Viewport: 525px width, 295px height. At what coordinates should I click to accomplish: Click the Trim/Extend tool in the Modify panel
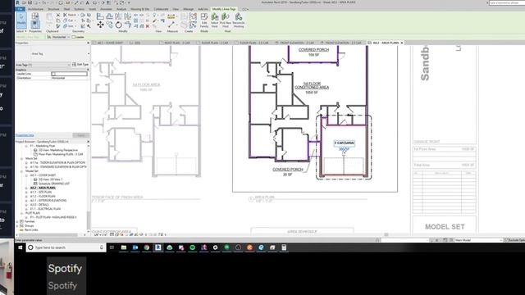click(x=128, y=25)
